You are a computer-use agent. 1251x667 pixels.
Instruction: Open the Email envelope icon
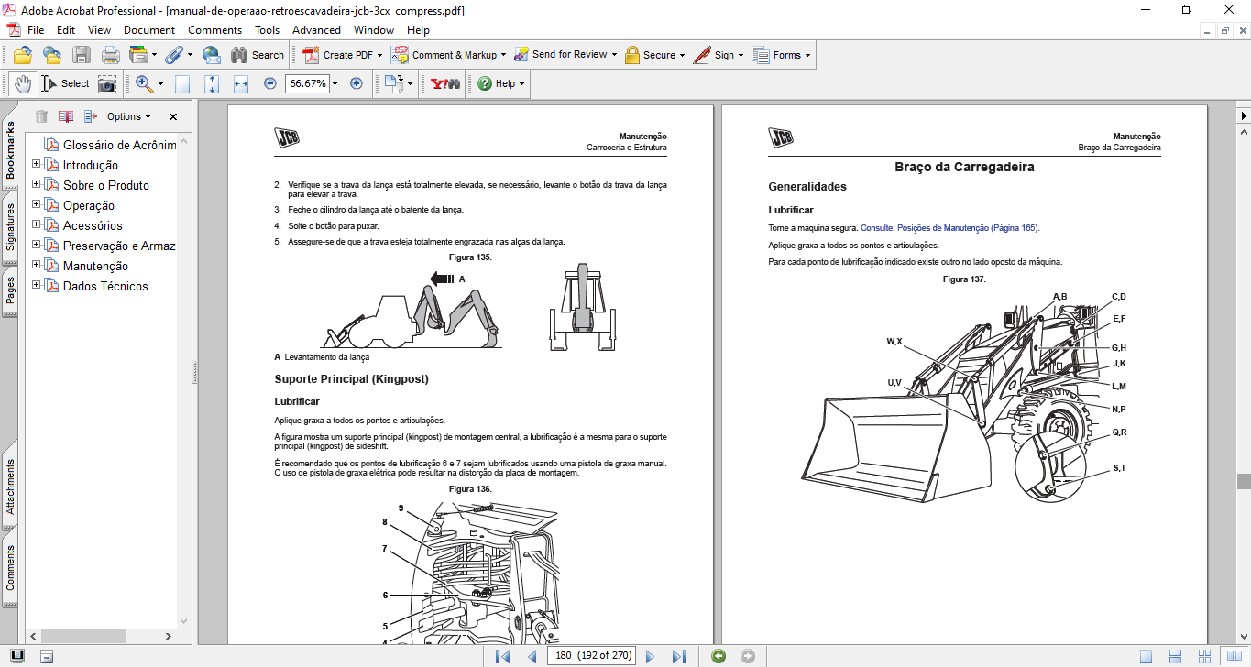(x=211, y=55)
